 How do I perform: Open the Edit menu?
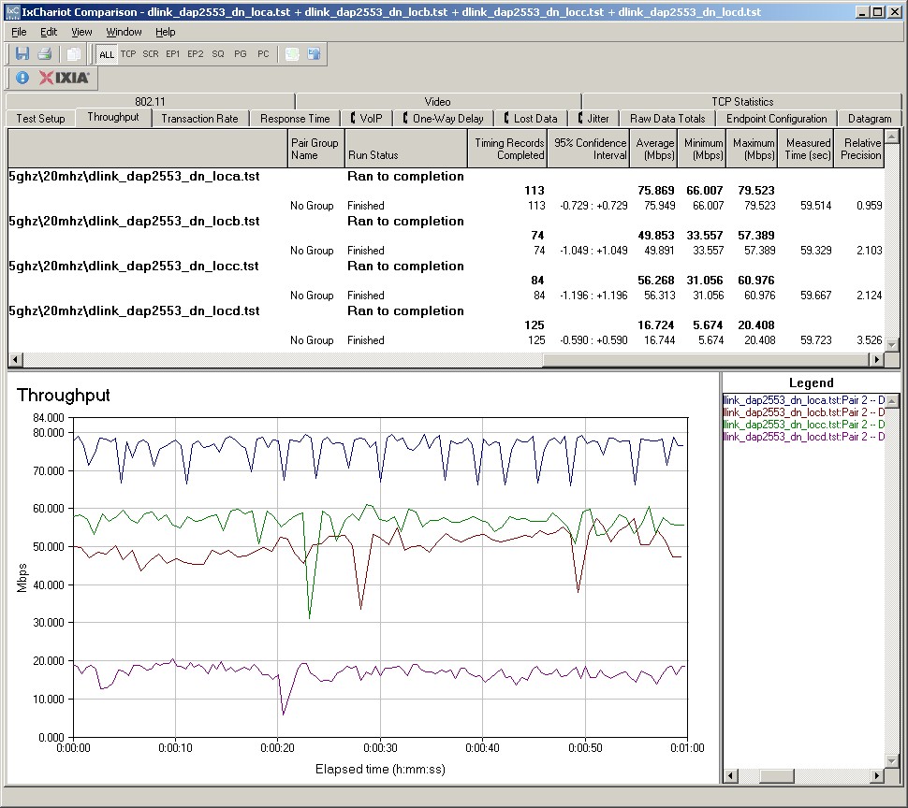pyautogui.click(x=49, y=32)
